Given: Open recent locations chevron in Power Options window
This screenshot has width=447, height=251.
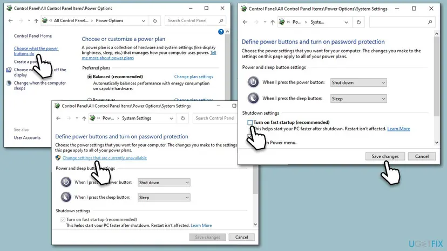Looking at the screenshot, I should click(x=29, y=20).
